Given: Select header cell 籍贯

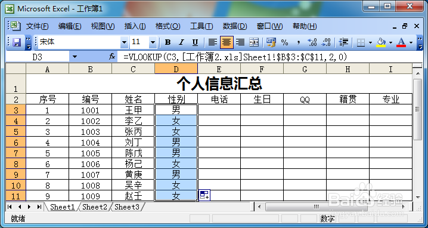Looking at the screenshot, I should click(x=348, y=99).
